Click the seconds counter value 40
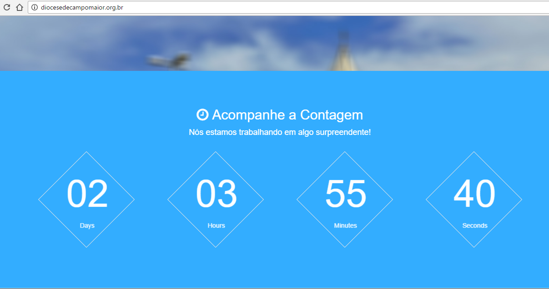 [474, 194]
